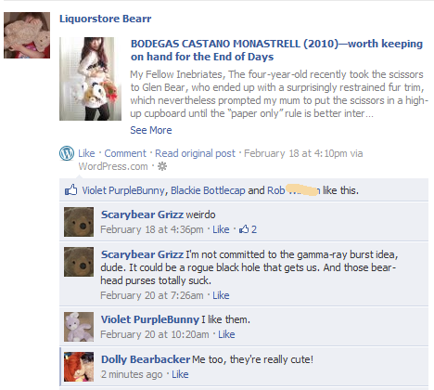Viewport: 434px width, 390px height.
Task: Open the post settings gear icon
Action: pos(162,166)
